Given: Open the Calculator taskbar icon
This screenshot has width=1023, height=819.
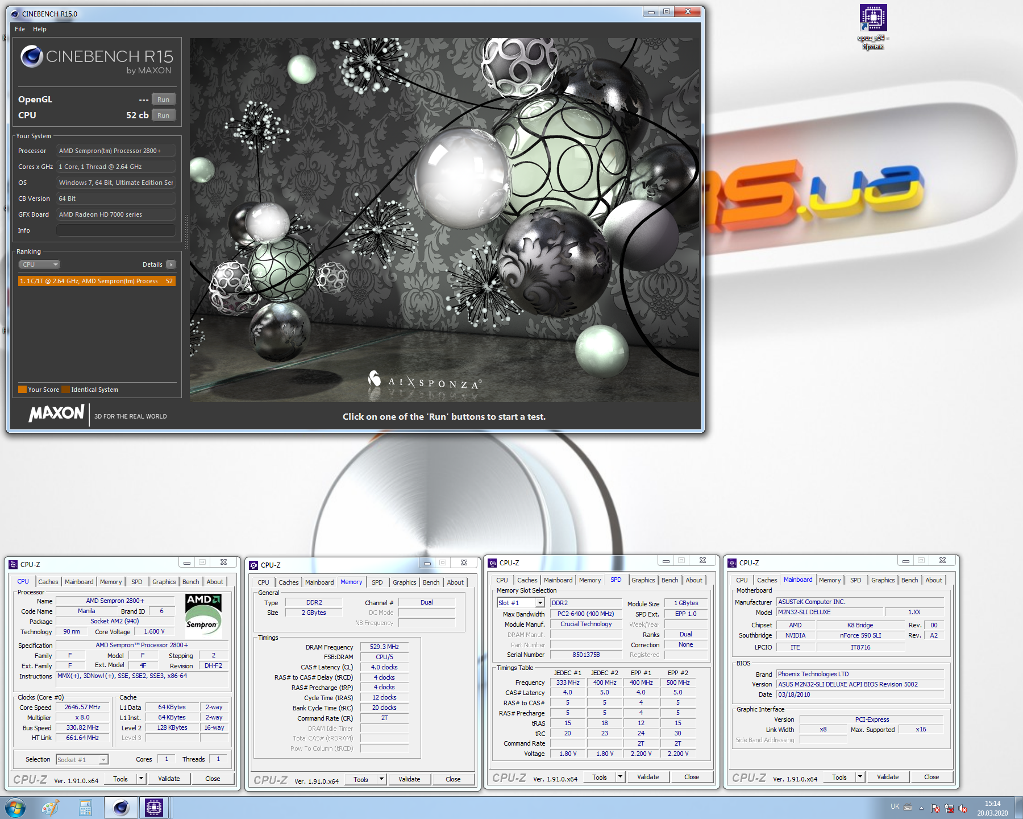Looking at the screenshot, I should [x=85, y=808].
